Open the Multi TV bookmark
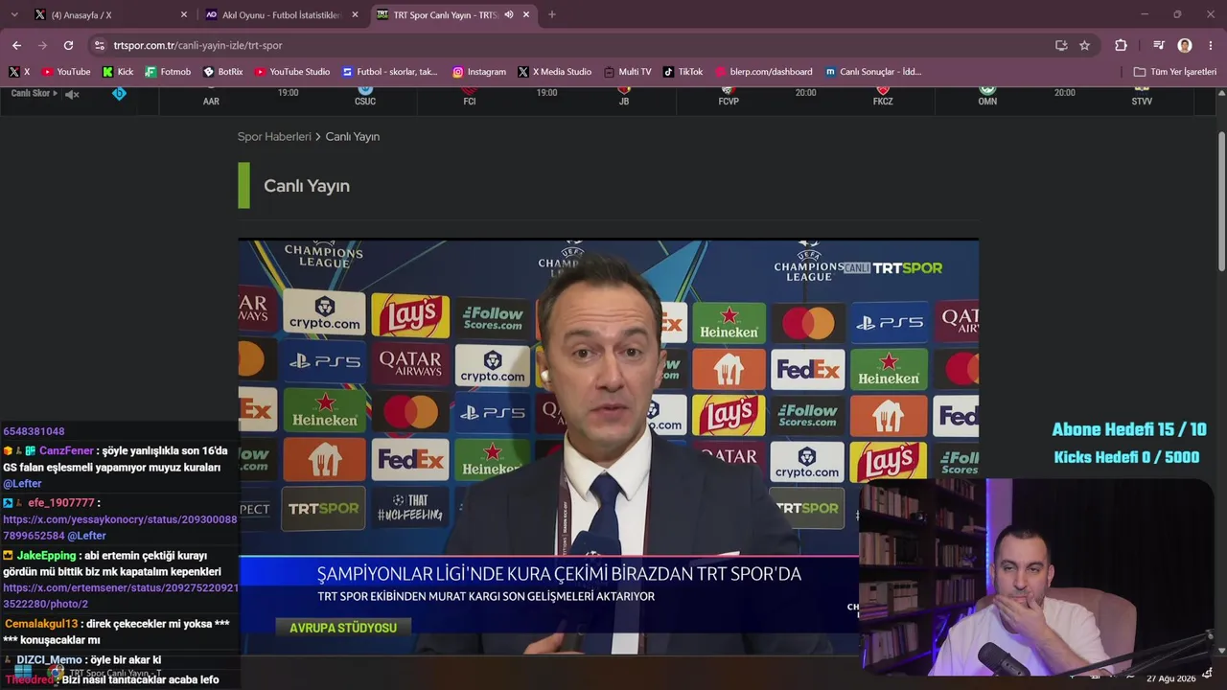Image resolution: width=1227 pixels, height=690 pixels. click(628, 72)
